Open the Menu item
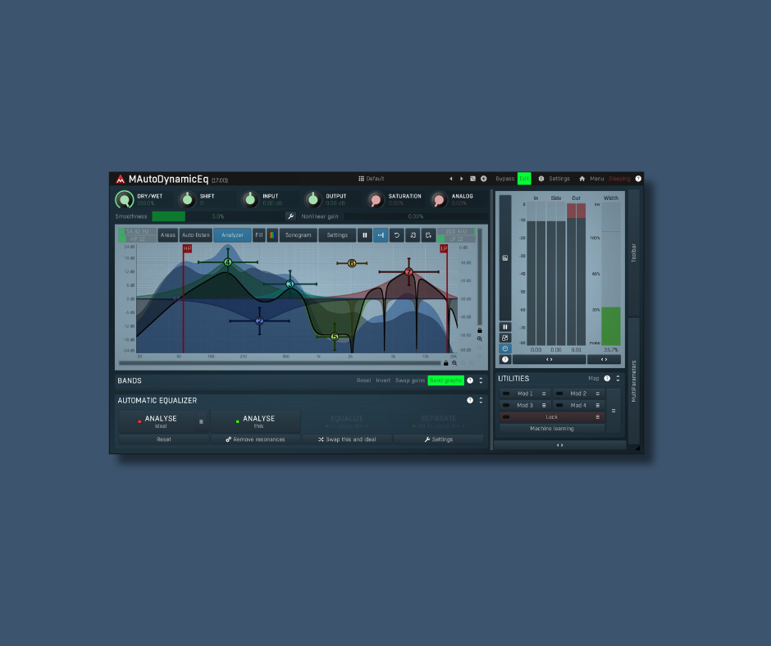 click(596, 179)
